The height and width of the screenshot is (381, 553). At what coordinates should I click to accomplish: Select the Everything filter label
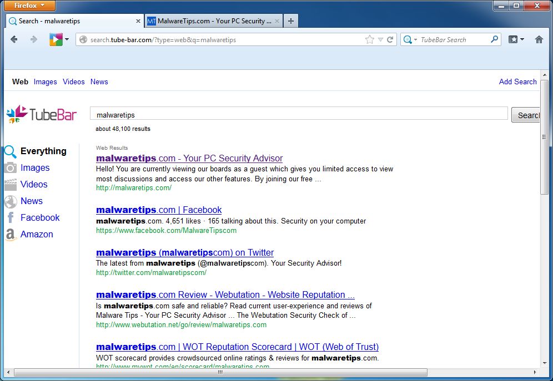click(x=43, y=151)
